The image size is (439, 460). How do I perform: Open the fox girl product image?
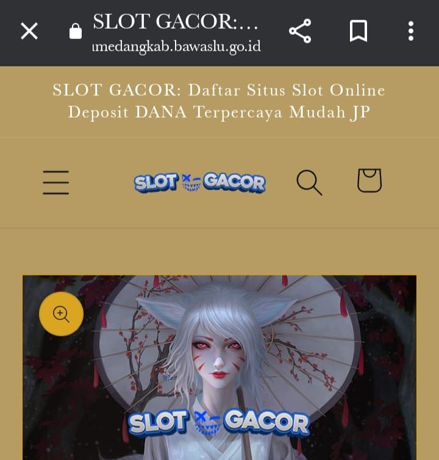pyautogui.click(x=220, y=367)
